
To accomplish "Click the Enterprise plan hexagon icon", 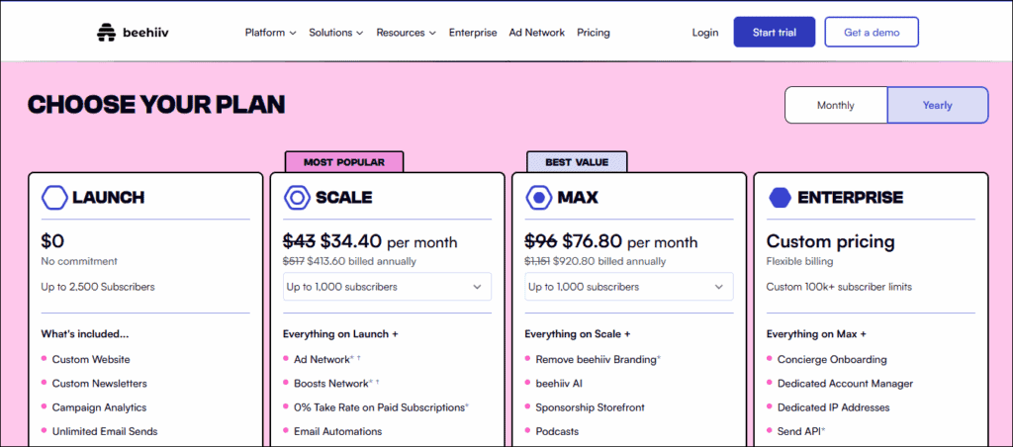I will pyautogui.click(x=780, y=198).
